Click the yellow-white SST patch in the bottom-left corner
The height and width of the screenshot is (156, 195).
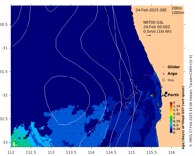pyautogui.click(x=14, y=144)
